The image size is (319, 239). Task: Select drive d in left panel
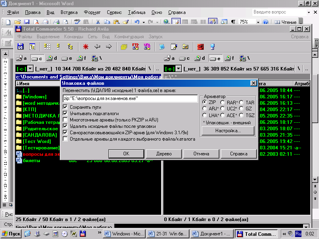(x=51, y=58)
